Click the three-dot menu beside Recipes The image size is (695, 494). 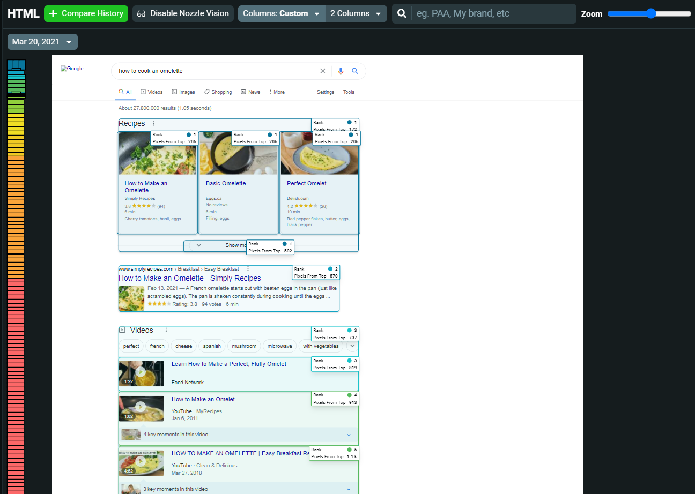[x=153, y=123]
